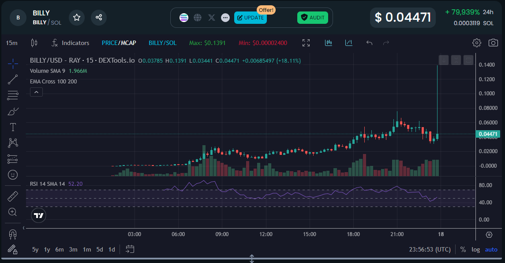Show more links with the ellipsis icon

[x=225, y=18]
